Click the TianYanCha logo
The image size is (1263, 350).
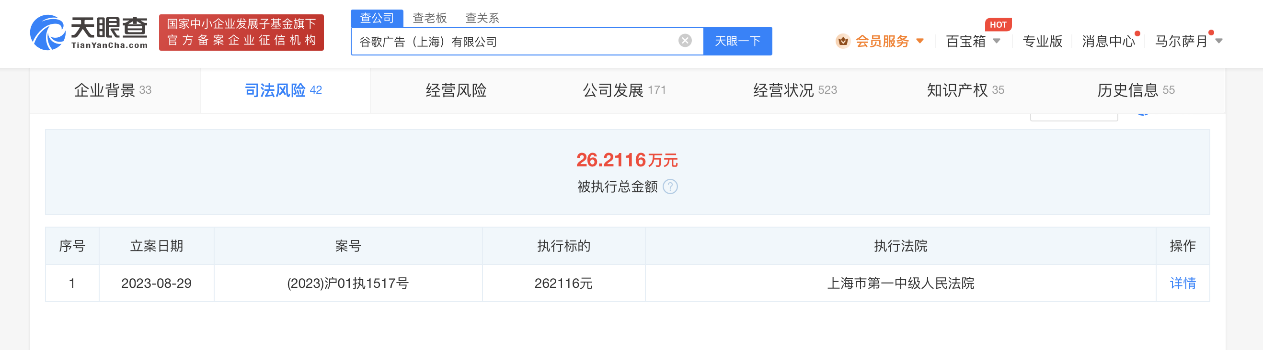tap(89, 33)
